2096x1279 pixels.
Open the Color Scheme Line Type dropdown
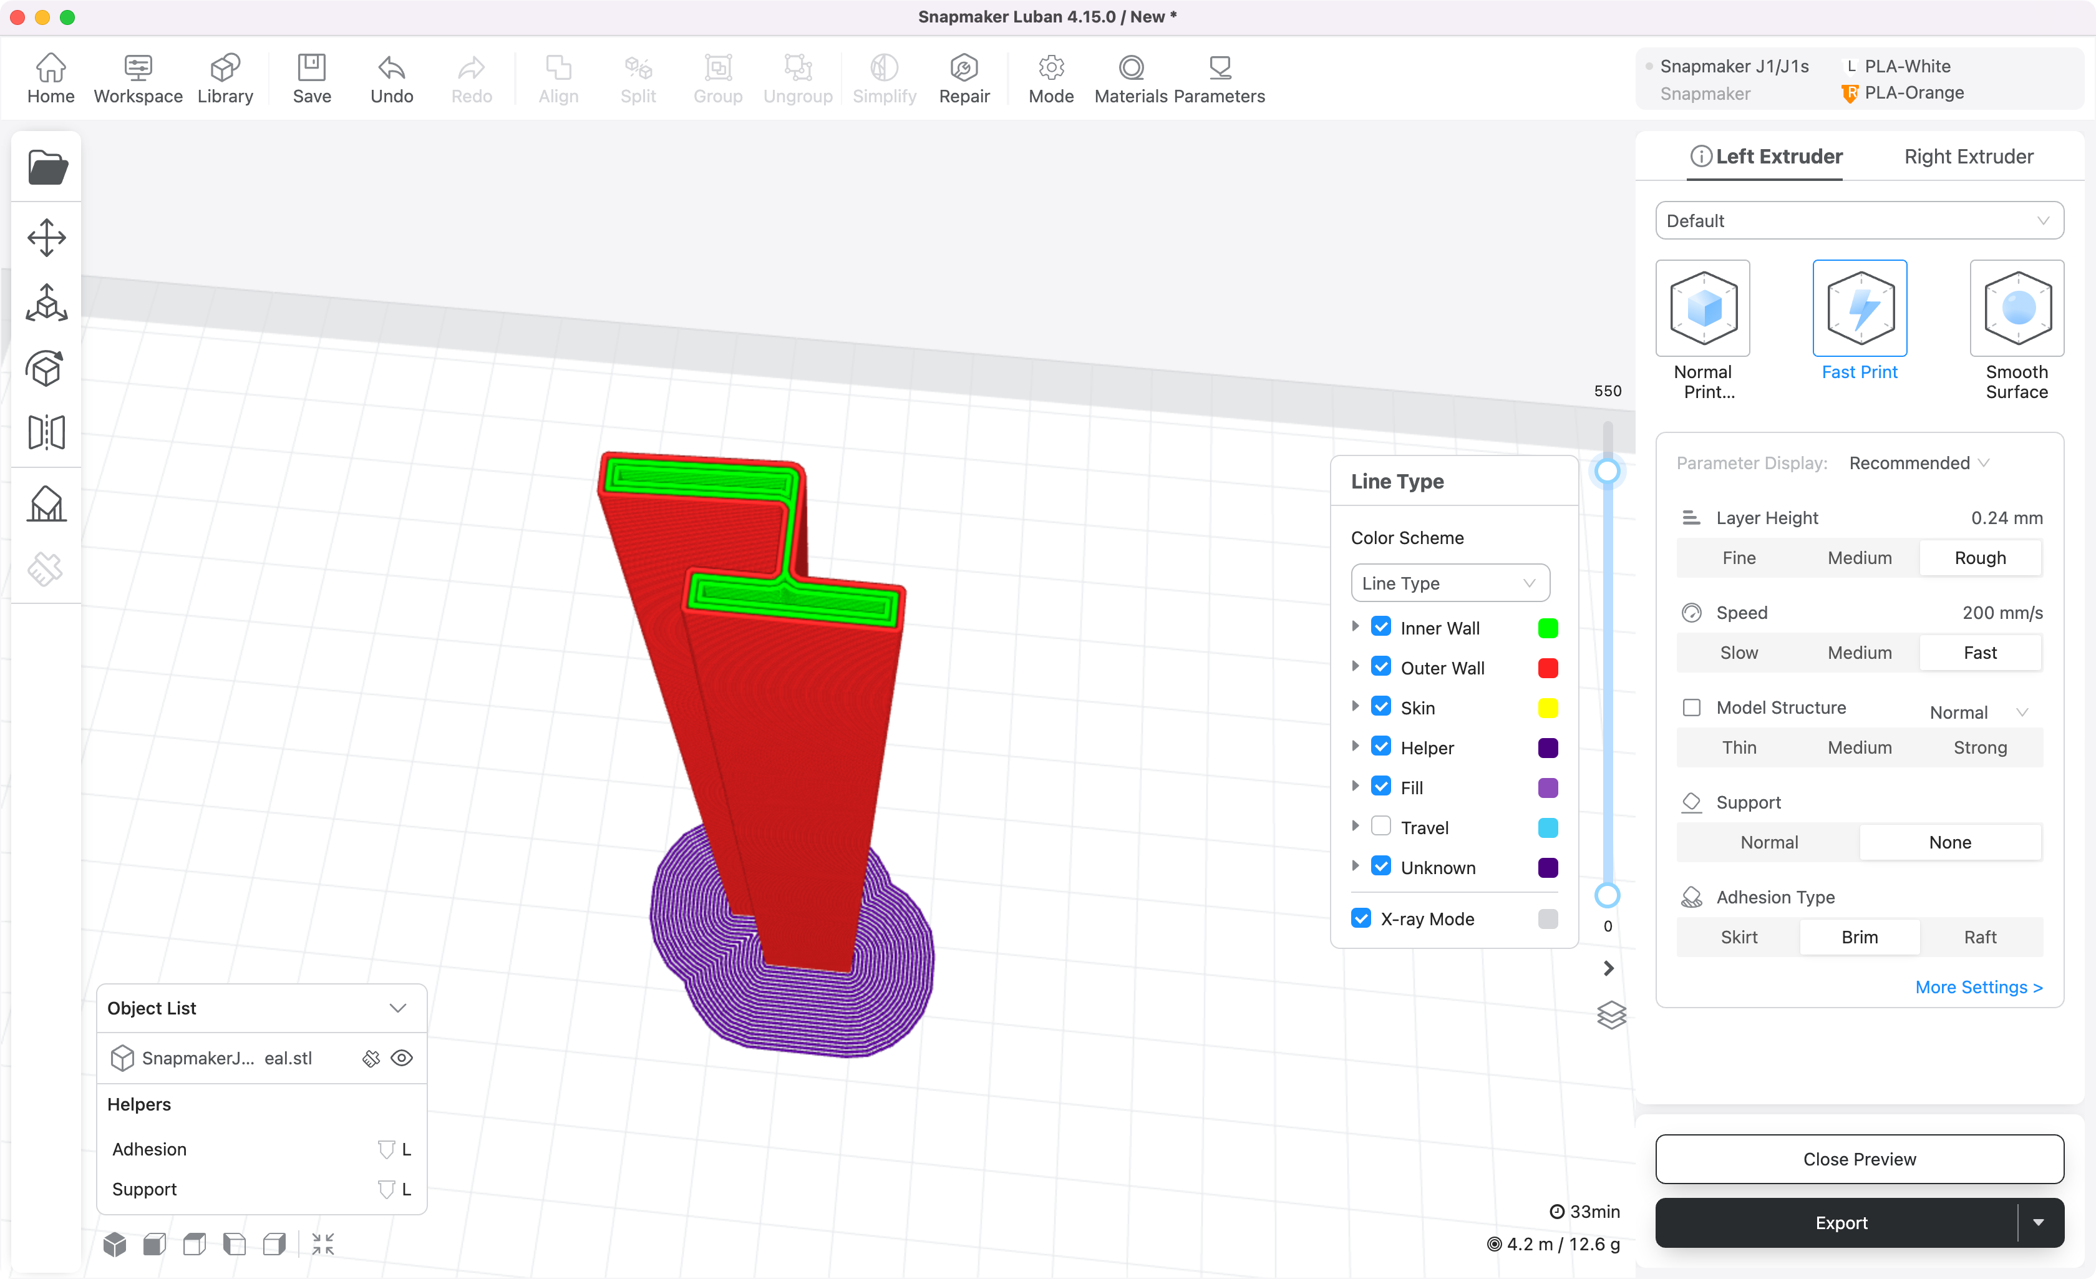1450,583
